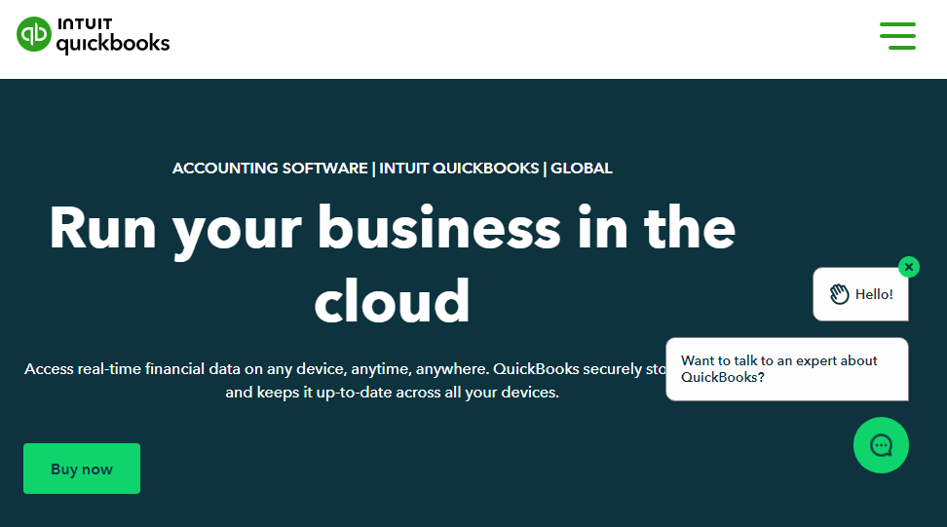
Task: Open the hamburger navigation menu
Action: click(x=897, y=36)
